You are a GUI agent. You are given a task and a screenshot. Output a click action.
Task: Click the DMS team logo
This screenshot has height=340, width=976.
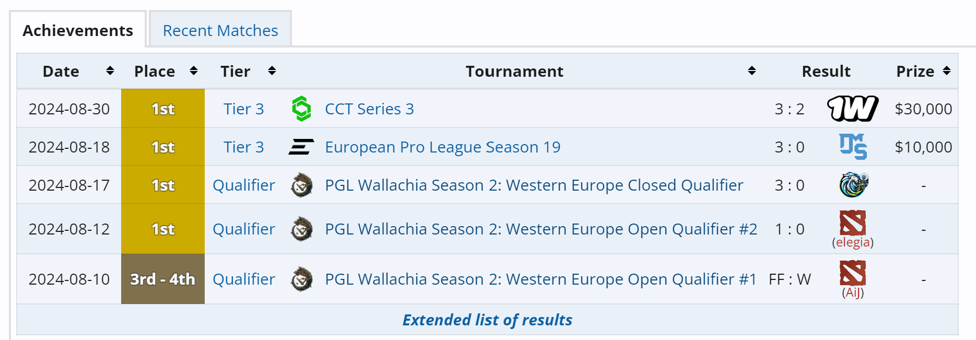(852, 147)
